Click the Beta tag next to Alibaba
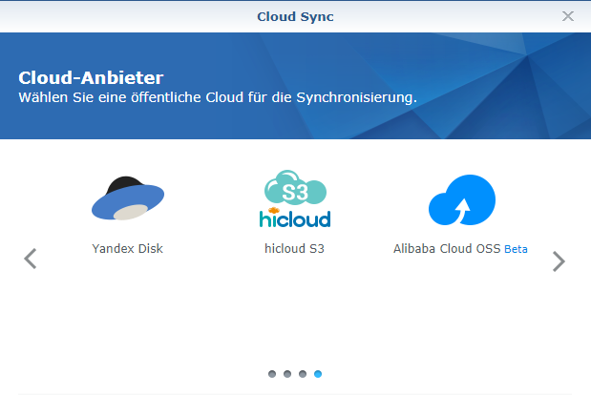Screen dimensions: 591x395 (516, 249)
